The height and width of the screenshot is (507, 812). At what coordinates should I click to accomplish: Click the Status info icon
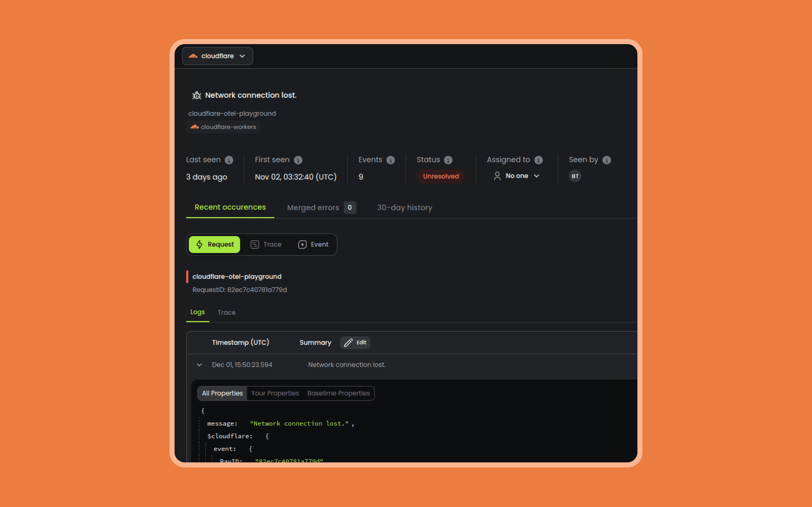click(448, 160)
